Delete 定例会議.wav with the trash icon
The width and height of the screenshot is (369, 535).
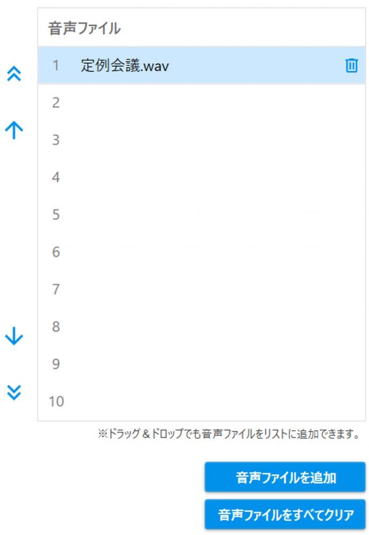click(351, 65)
